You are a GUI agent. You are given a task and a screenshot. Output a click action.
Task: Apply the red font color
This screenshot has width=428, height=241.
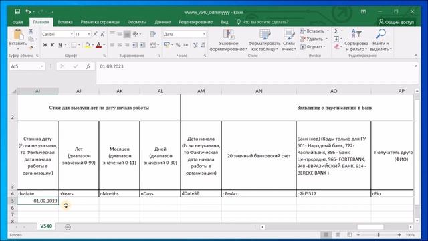(x=98, y=45)
